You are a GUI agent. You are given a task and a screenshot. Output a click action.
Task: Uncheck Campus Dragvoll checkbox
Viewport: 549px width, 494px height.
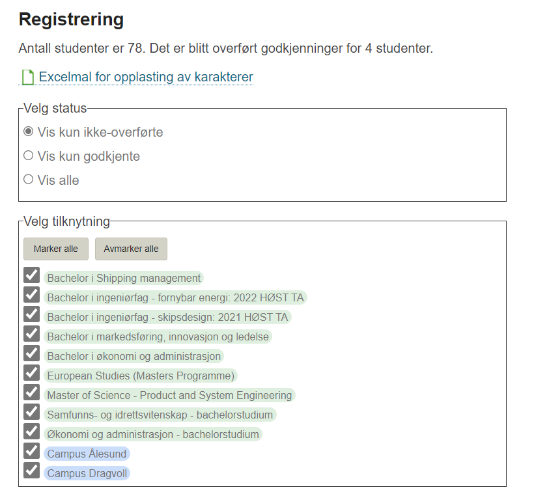click(x=31, y=470)
